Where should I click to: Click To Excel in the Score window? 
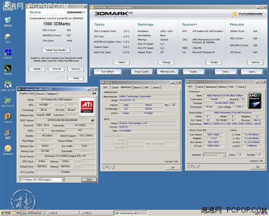point(56,69)
